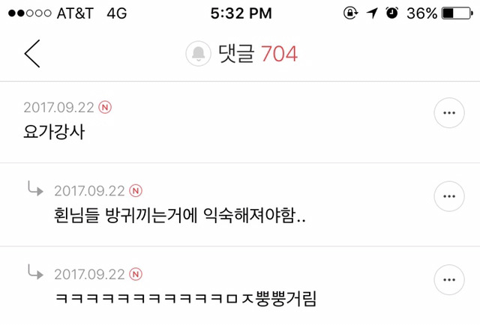Select the ㅋㅋㅋ 뿡뿡거림 reply text
The image size is (480, 325).
click(186, 299)
